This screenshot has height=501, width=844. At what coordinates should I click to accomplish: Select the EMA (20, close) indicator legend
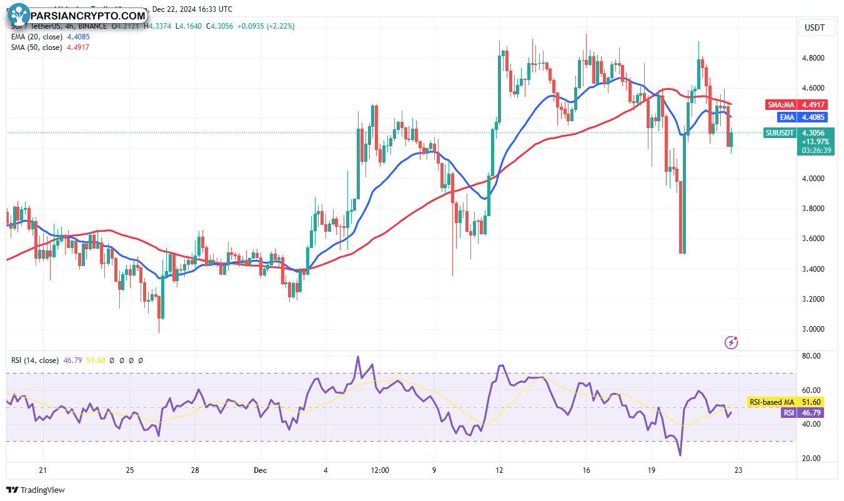(36, 37)
